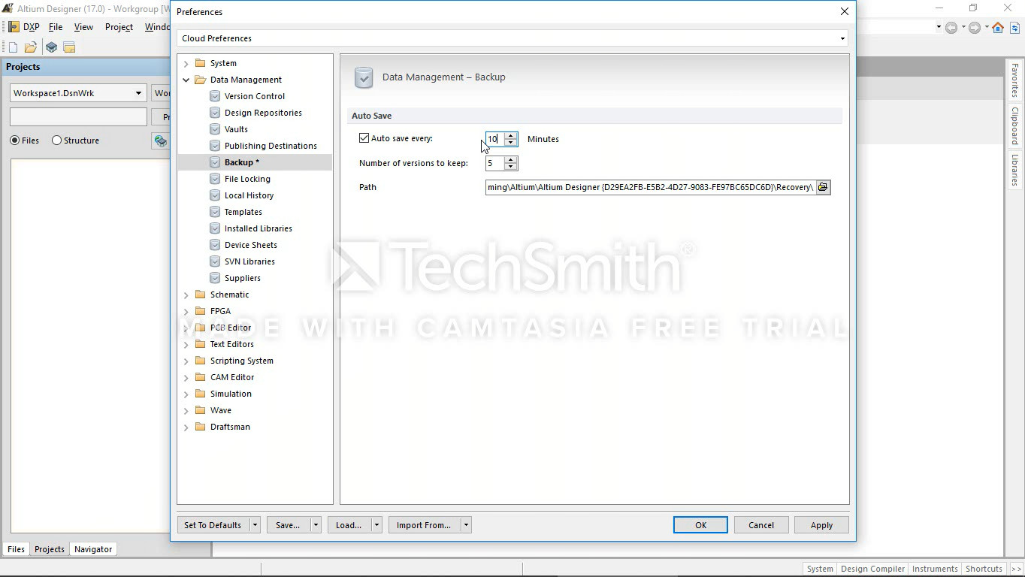Click the navigate back arrow icon
The image size is (1025, 577).
tap(951, 28)
